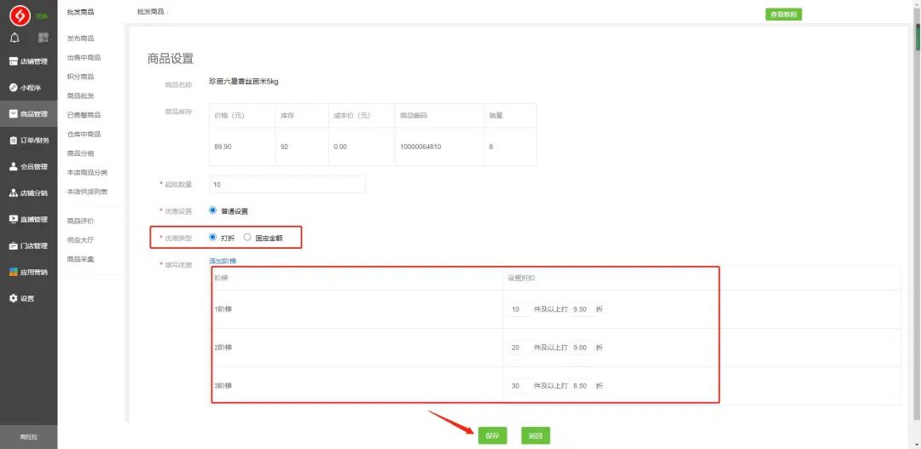Click the clipboard icon beside 订单/财务

[14, 141]
